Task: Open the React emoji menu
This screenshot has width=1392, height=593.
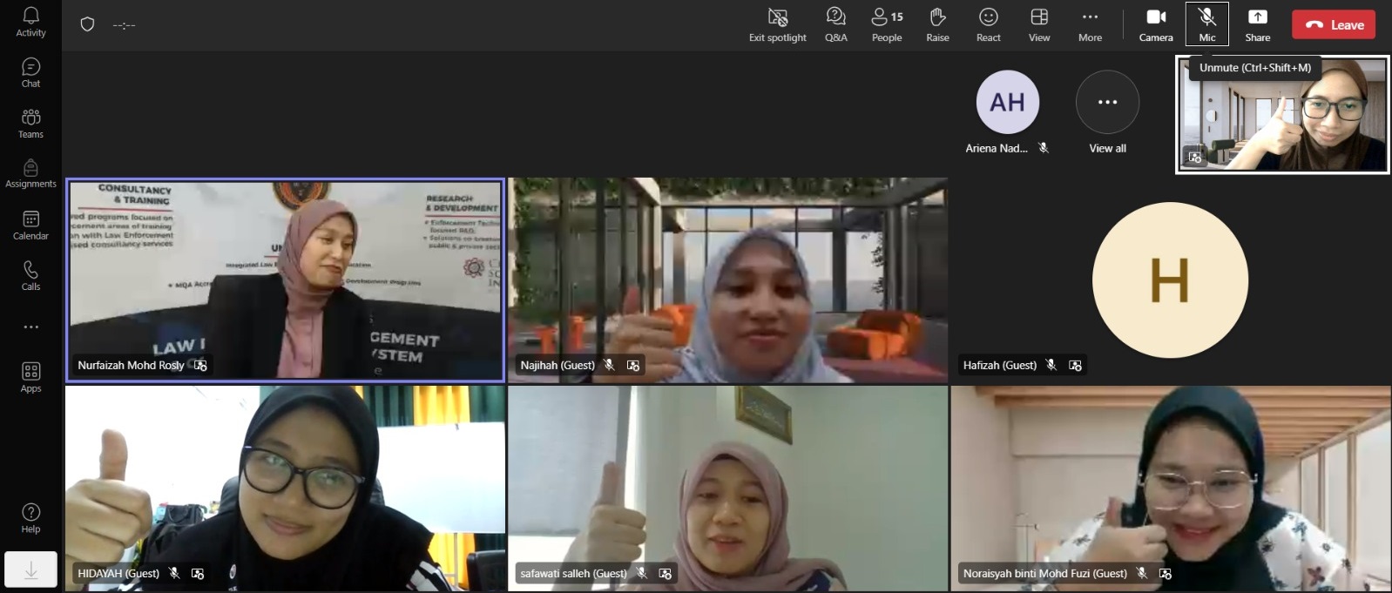Action: pyautogui.click(x=988, y=24)
